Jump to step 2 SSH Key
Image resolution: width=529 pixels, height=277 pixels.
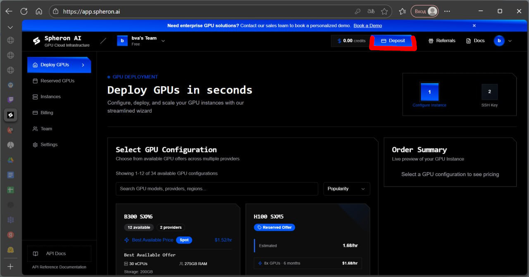[489, 92]
